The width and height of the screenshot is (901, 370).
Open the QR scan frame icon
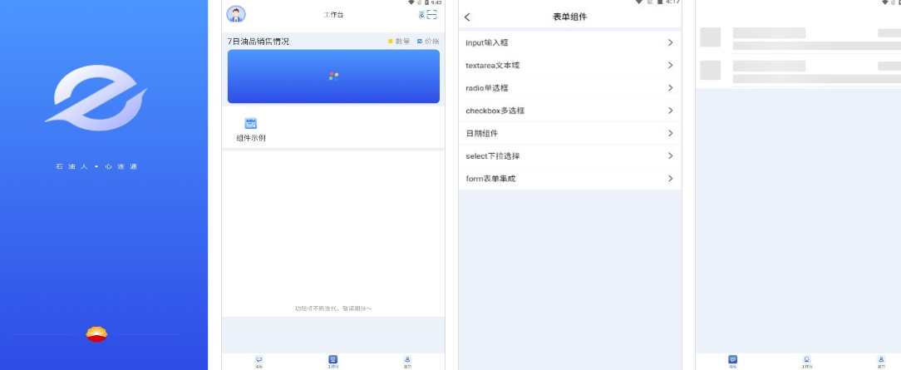431,14
